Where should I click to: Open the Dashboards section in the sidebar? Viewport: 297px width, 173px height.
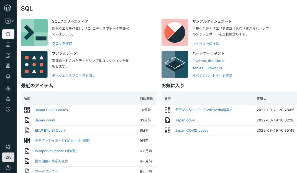(x=8, y=66)
